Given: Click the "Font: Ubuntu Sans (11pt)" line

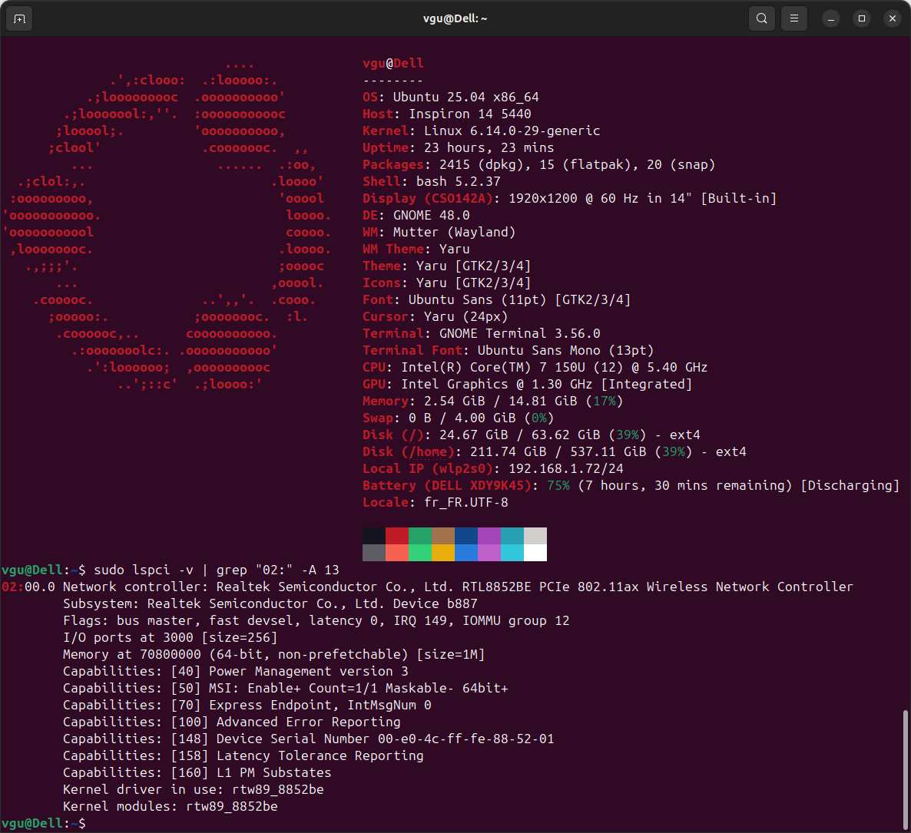Looking at the screenshot, I should point(497,299).
